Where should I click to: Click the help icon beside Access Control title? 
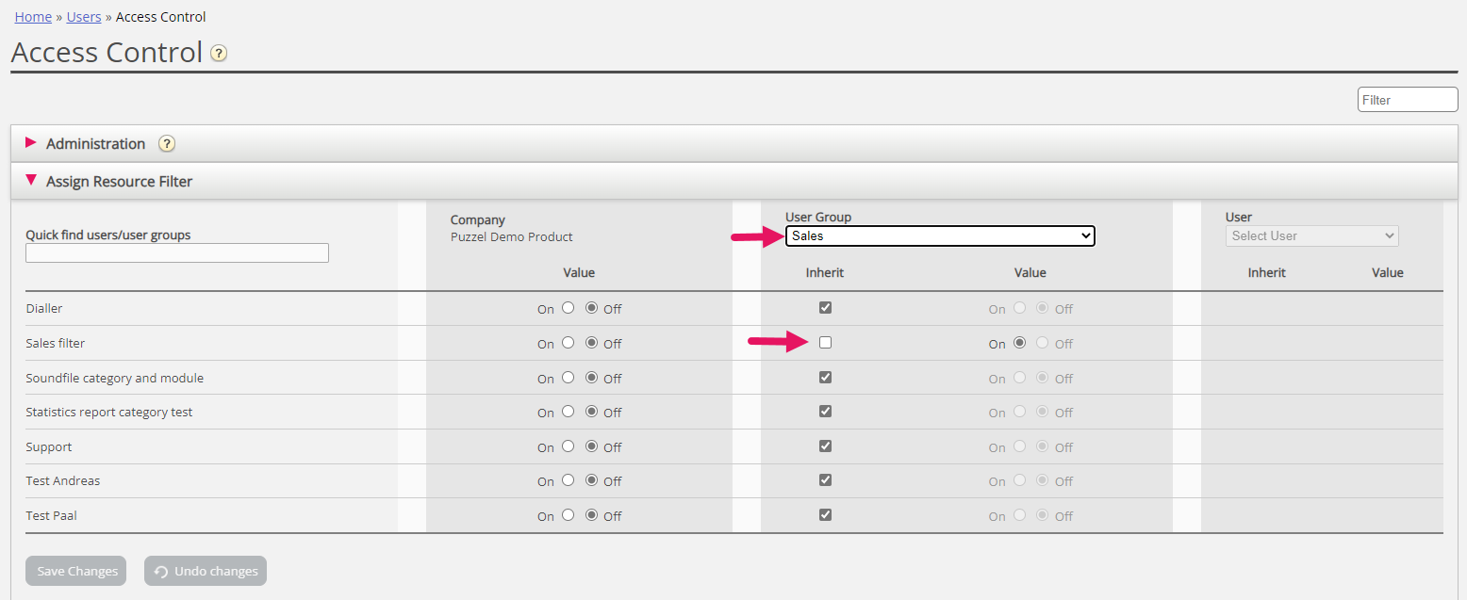point(219,54)
